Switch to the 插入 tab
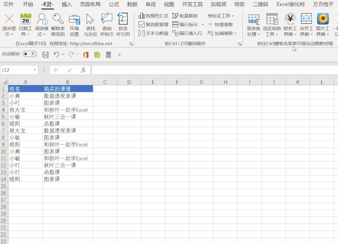The width and height of the screenshot is (338, 244). (67, 4)
